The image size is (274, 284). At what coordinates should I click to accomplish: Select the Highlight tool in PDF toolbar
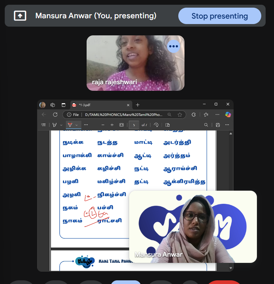pos(55,125)
